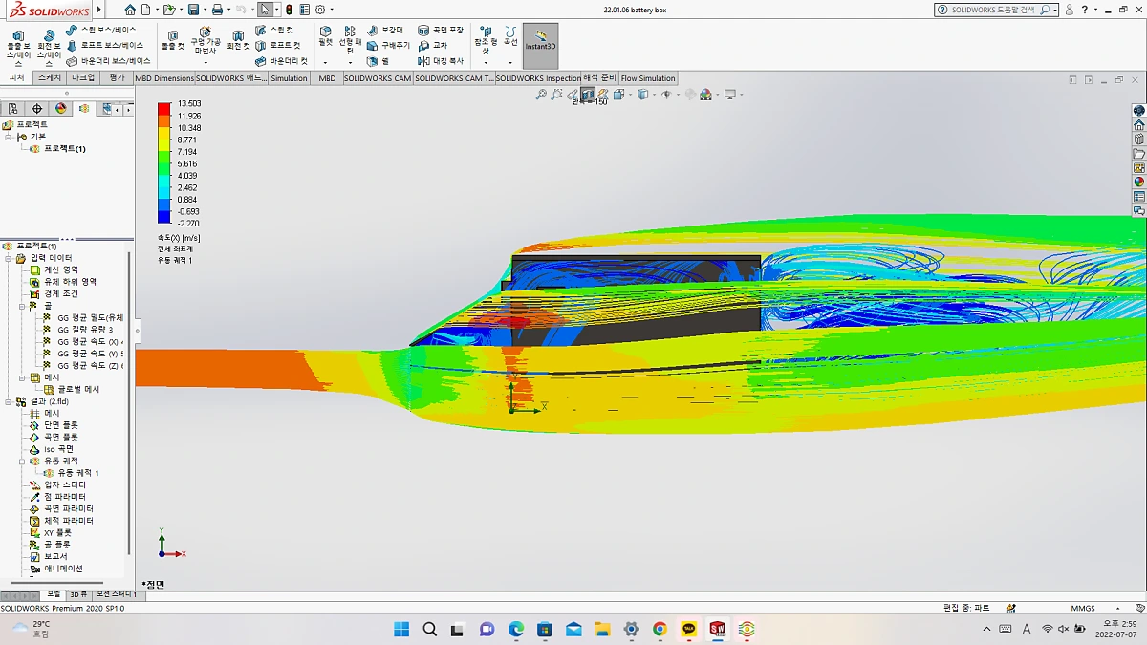Open the MBD Dimensions tab

(x=164, y=78)
